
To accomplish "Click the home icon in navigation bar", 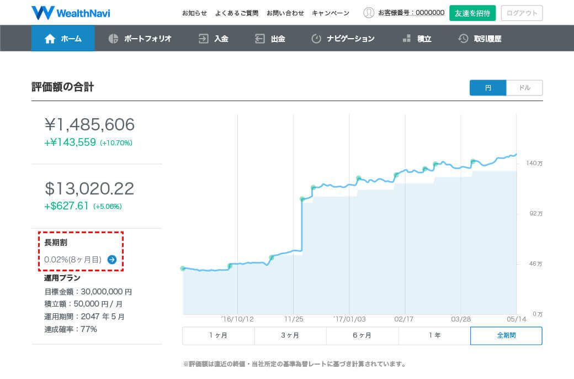I will tap(50, 39).
